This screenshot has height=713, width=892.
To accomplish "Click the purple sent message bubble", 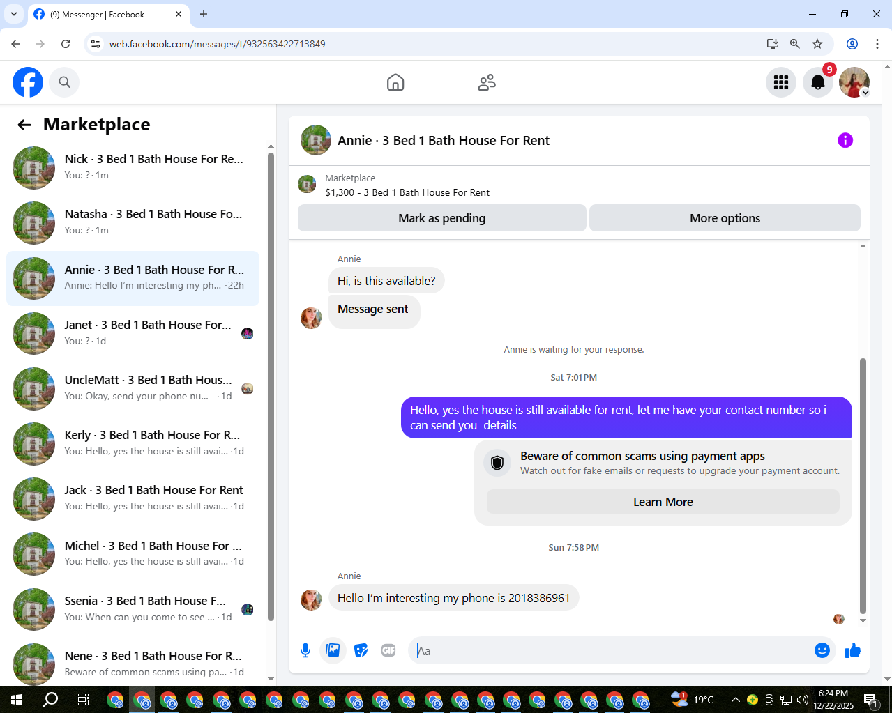I will [626, 417].
